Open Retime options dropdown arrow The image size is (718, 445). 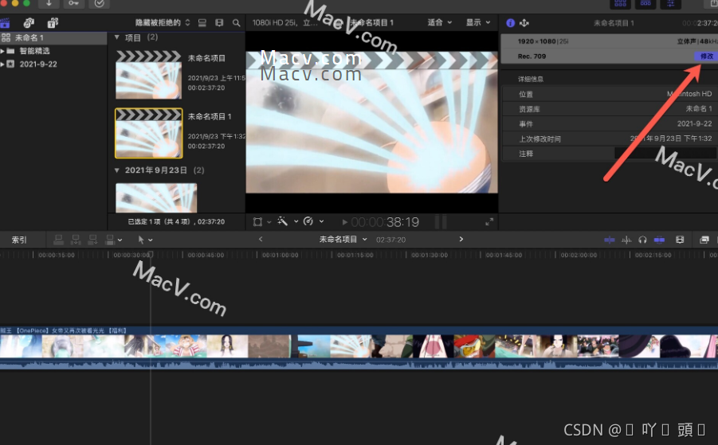click(x=321, y=221)
